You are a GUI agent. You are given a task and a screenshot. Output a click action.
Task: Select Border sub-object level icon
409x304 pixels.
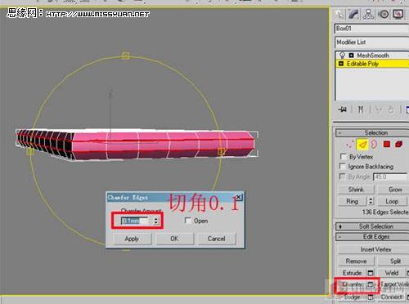(x=374, y=144)
